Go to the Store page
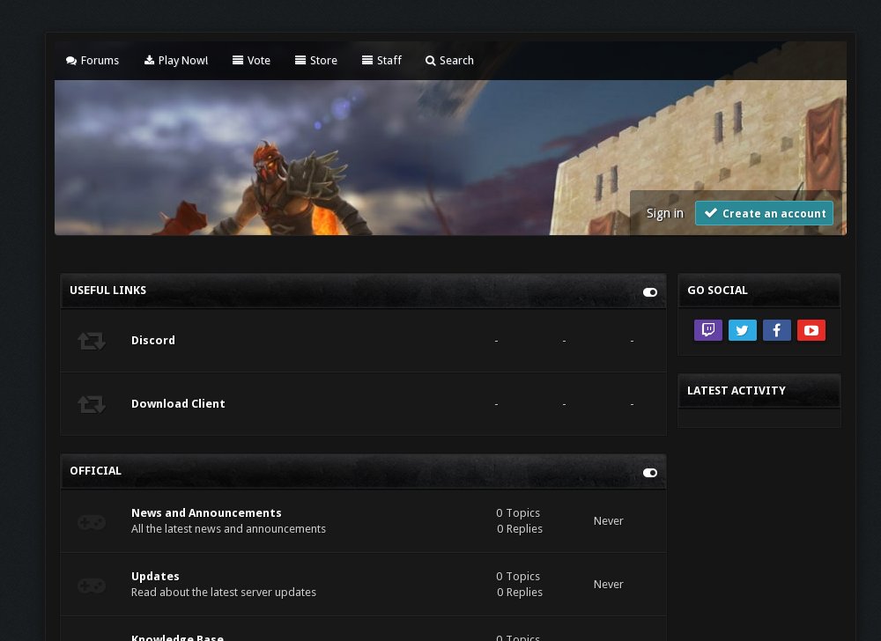 coord(316,61)
